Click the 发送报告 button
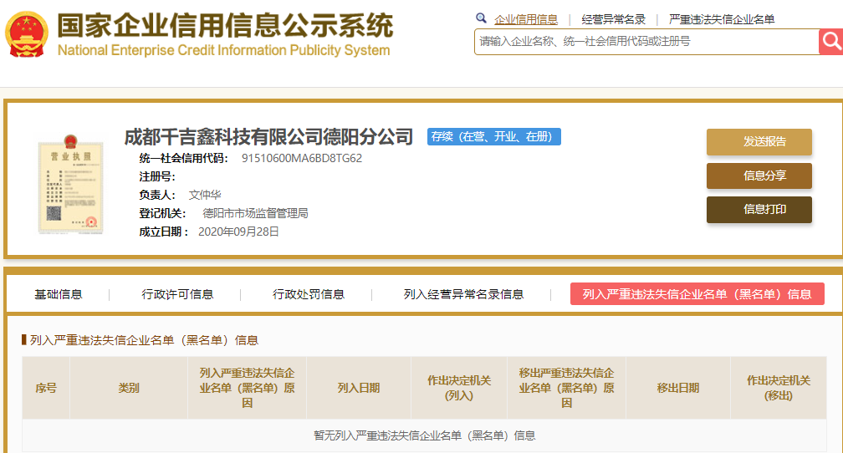Screen dimensions: 843x453 759,142
